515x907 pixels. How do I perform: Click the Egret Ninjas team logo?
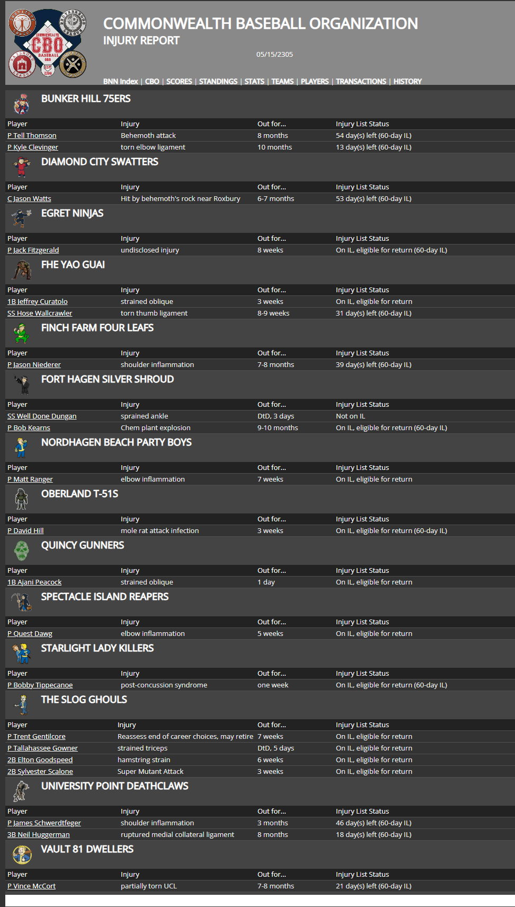(x=21, y=219)
